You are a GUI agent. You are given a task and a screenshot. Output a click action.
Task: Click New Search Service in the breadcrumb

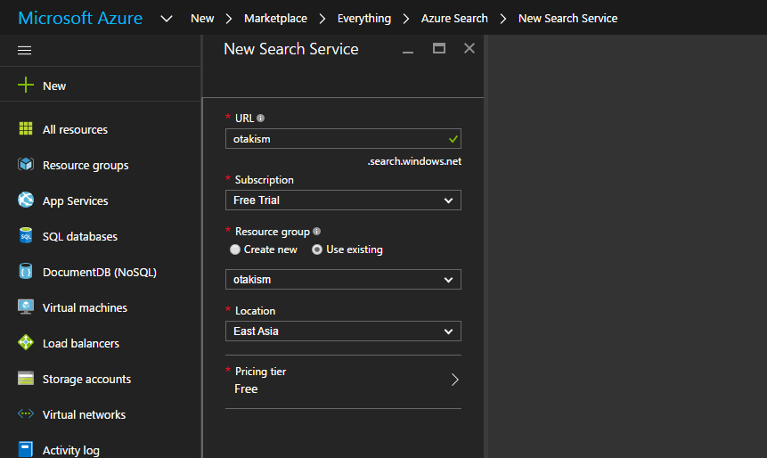pos(568,19)
